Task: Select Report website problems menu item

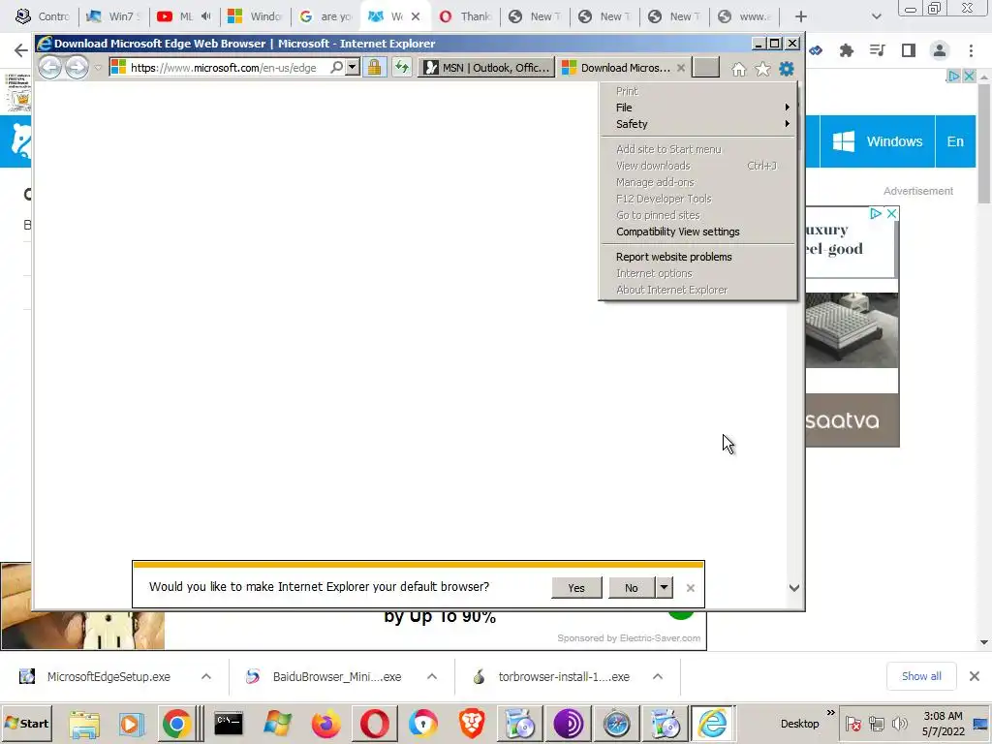Action: click(x=697, y=257)
